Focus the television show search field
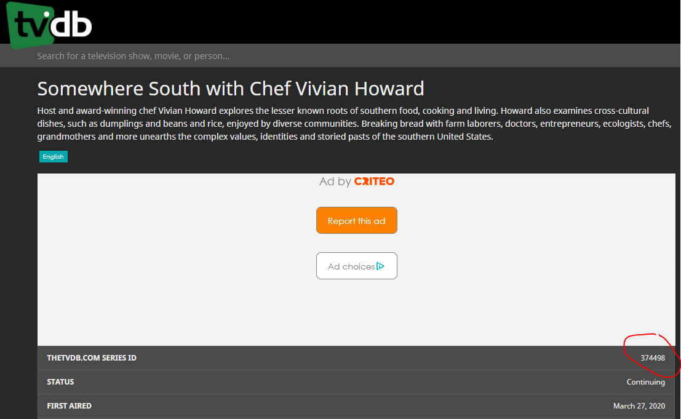 tap(246, 56)
